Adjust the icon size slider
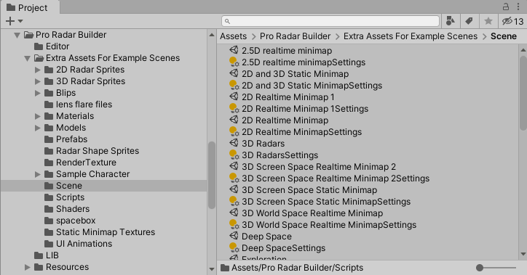527x275 pixels. 496,268
